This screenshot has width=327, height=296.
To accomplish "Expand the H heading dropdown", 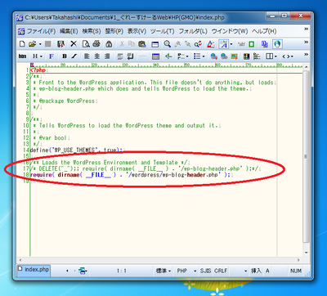I will 38,56.
